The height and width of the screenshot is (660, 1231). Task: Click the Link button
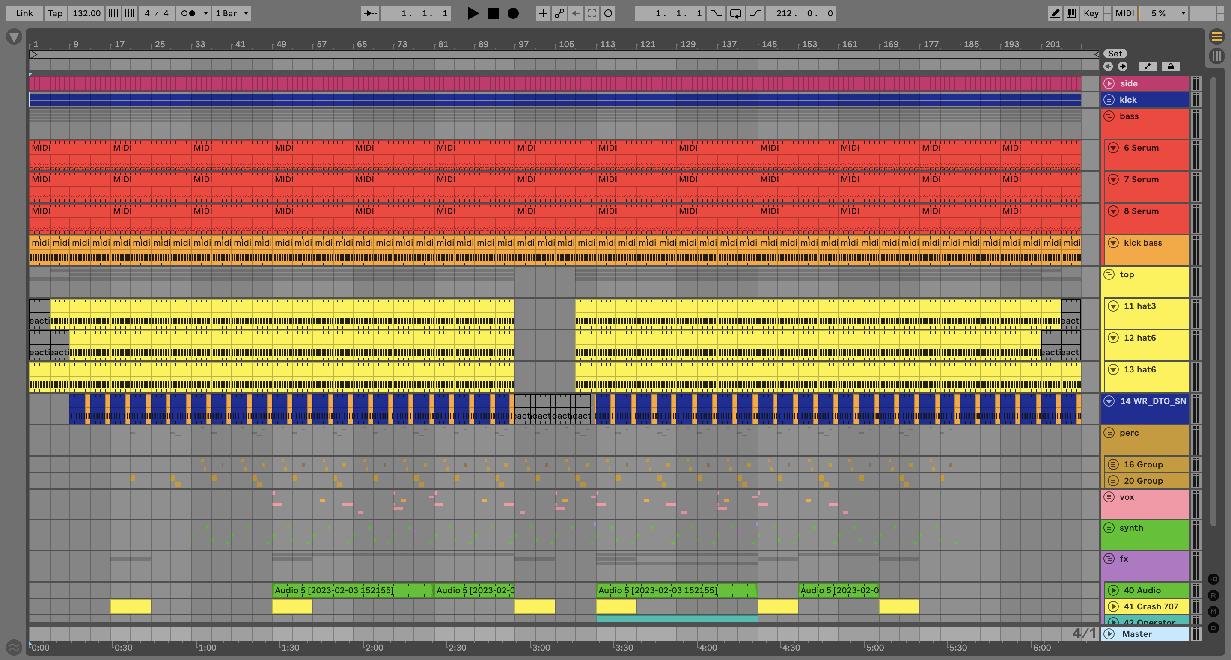click(24, 13)
